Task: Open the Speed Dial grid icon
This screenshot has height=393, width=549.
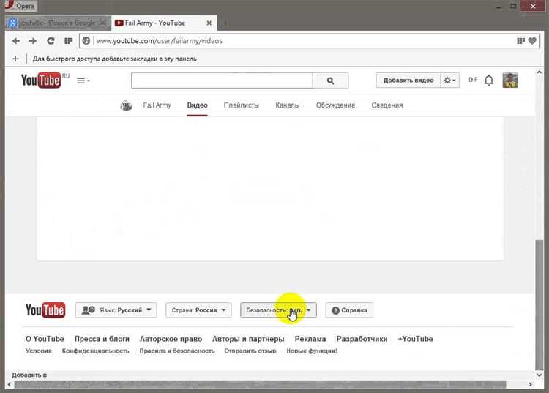Action: click(x=68, y=41)
